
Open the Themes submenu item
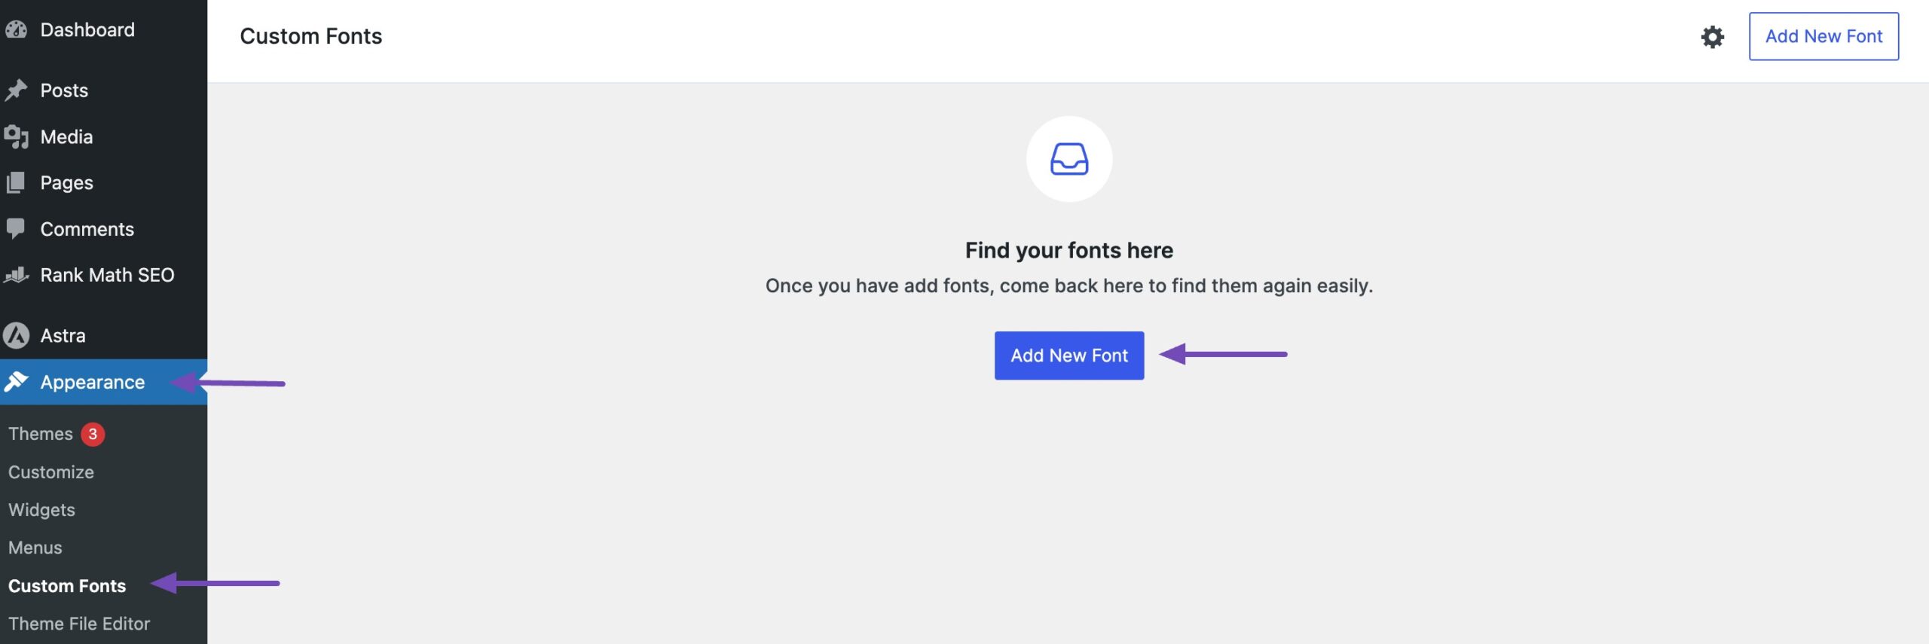point(41,434)
